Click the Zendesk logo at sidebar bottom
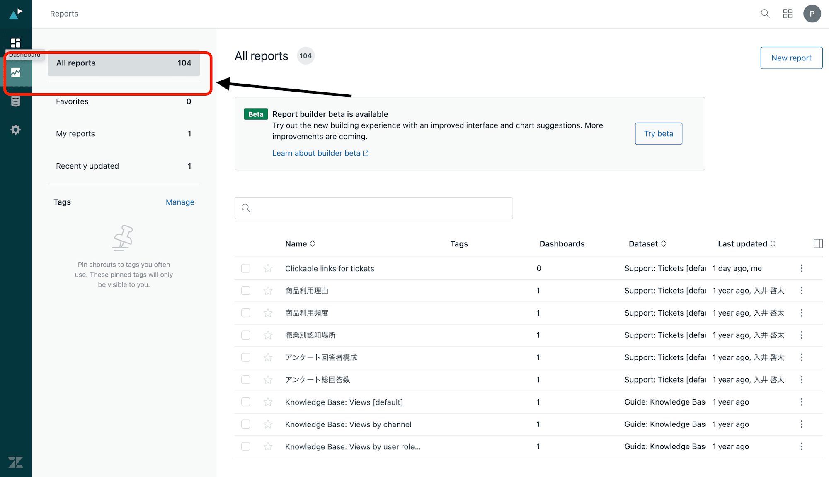829x477 pixels. tap(16, 462)
